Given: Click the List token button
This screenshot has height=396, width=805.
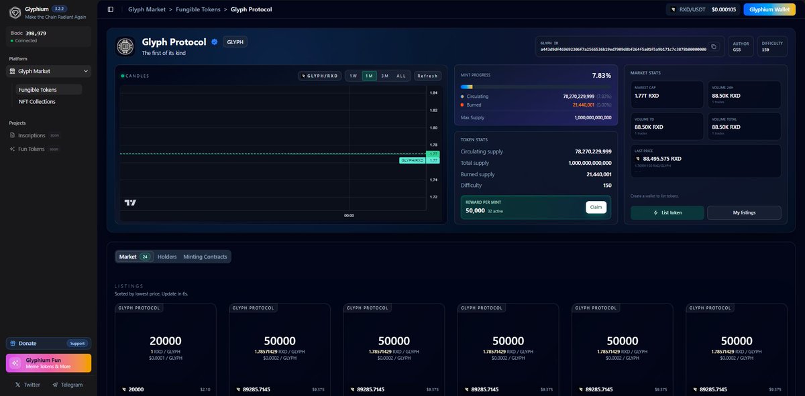Looking at the screenshot, I should tap(667, 212).
